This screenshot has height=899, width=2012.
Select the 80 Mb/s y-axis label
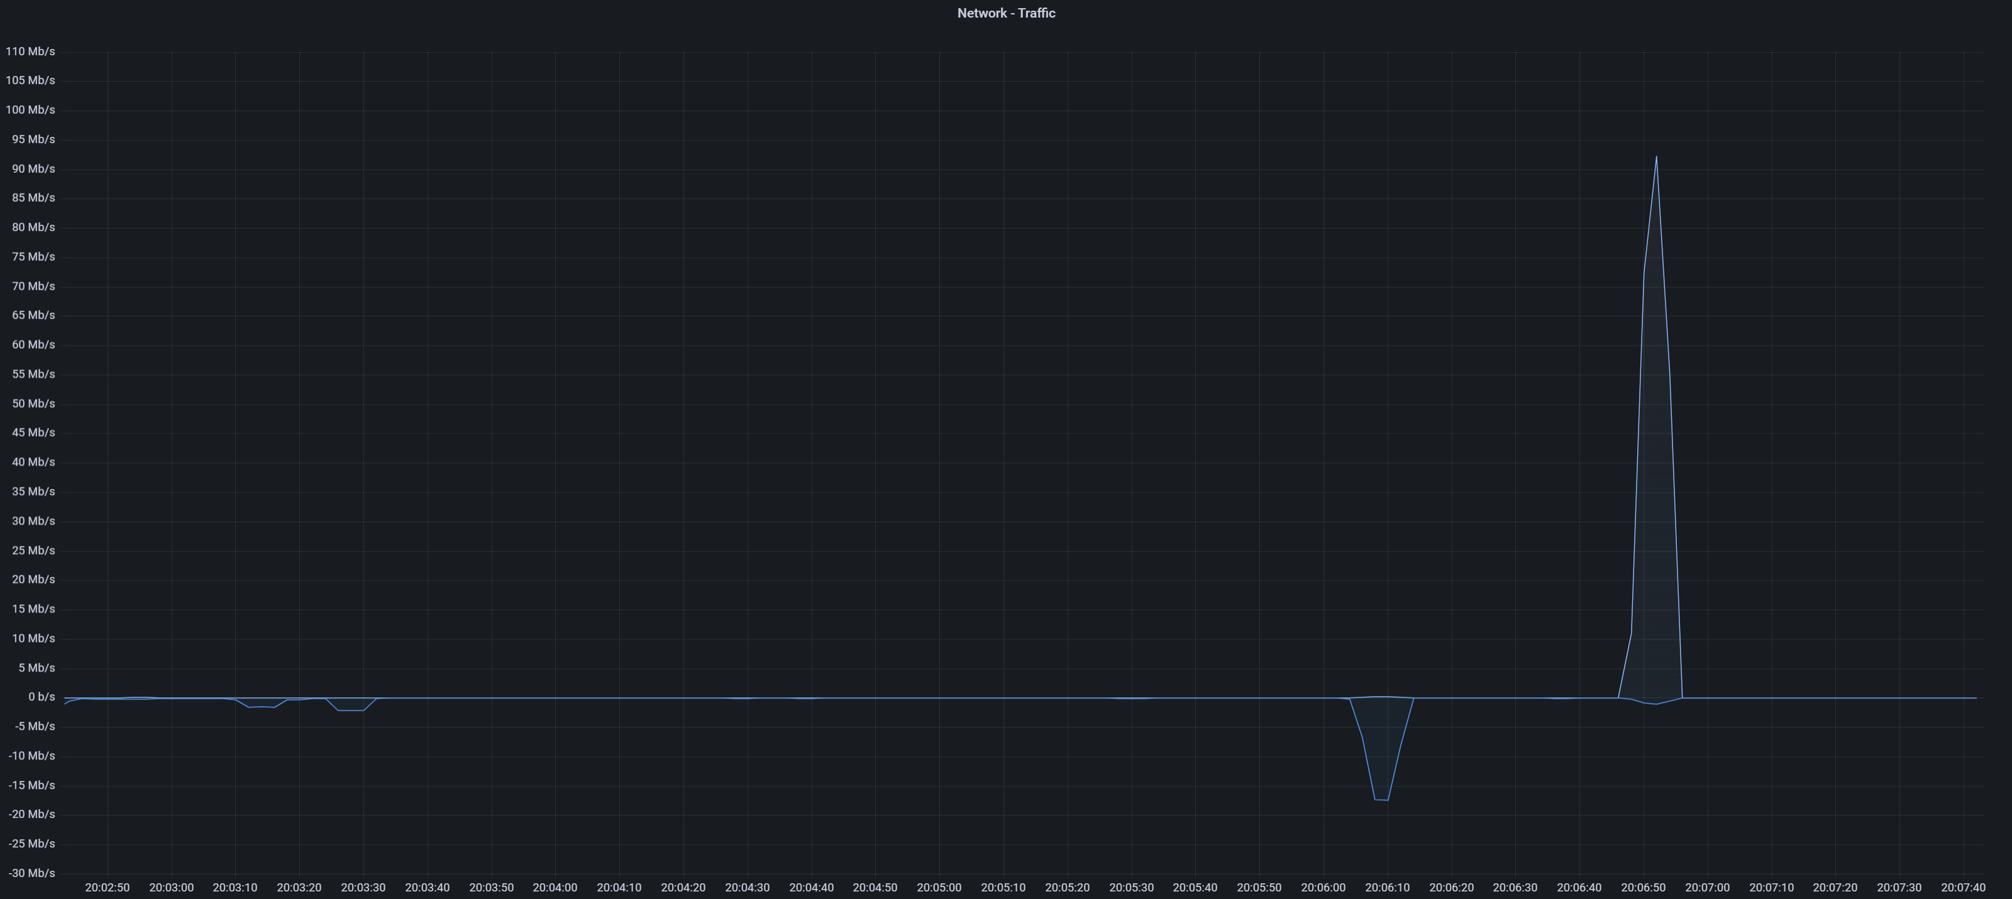pyautogui.click(x=33, y=227)
